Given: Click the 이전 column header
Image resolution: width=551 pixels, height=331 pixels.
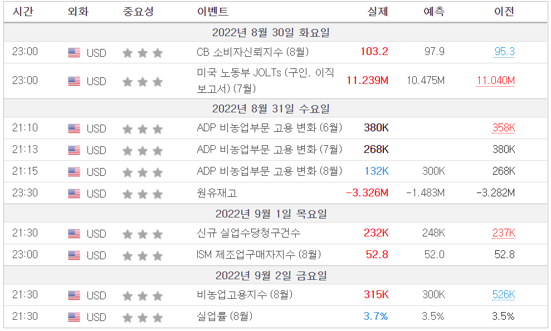Looking at the screenshot, I should tap(504, 12).
